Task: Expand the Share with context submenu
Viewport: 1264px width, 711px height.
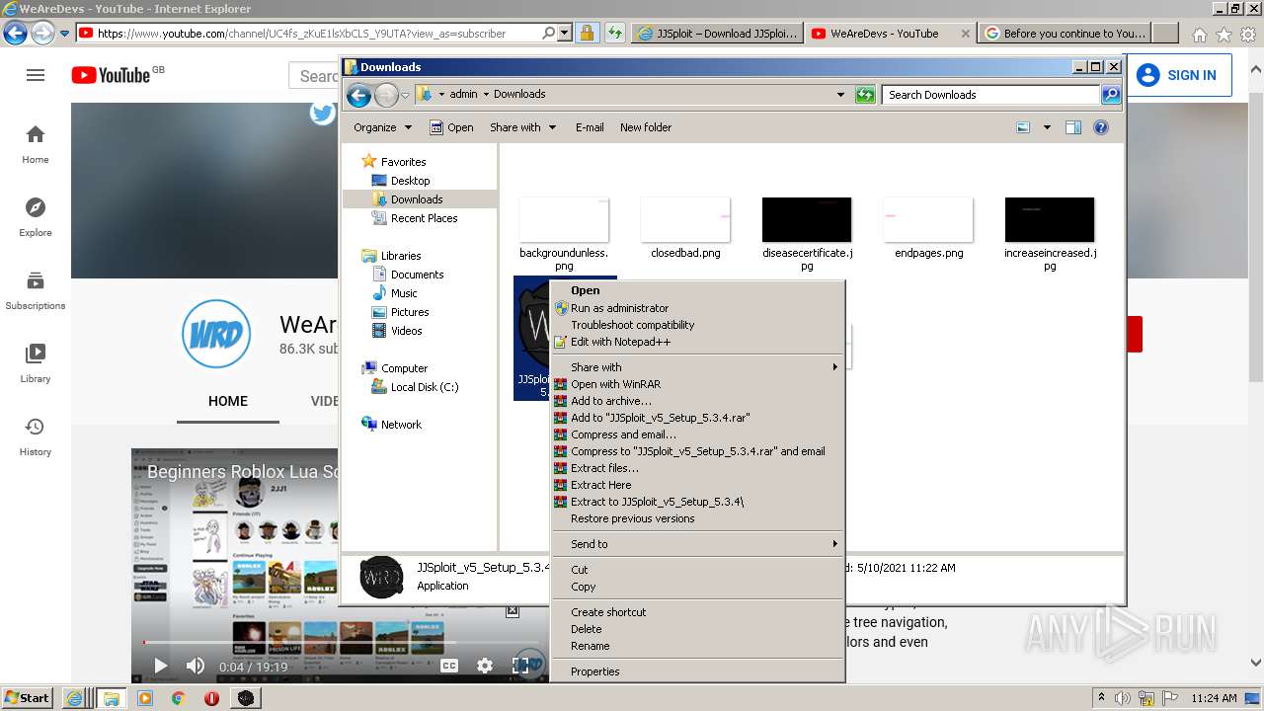Action: point(697,367)
